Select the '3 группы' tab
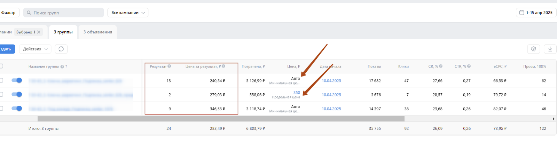 tap(63, 32)
